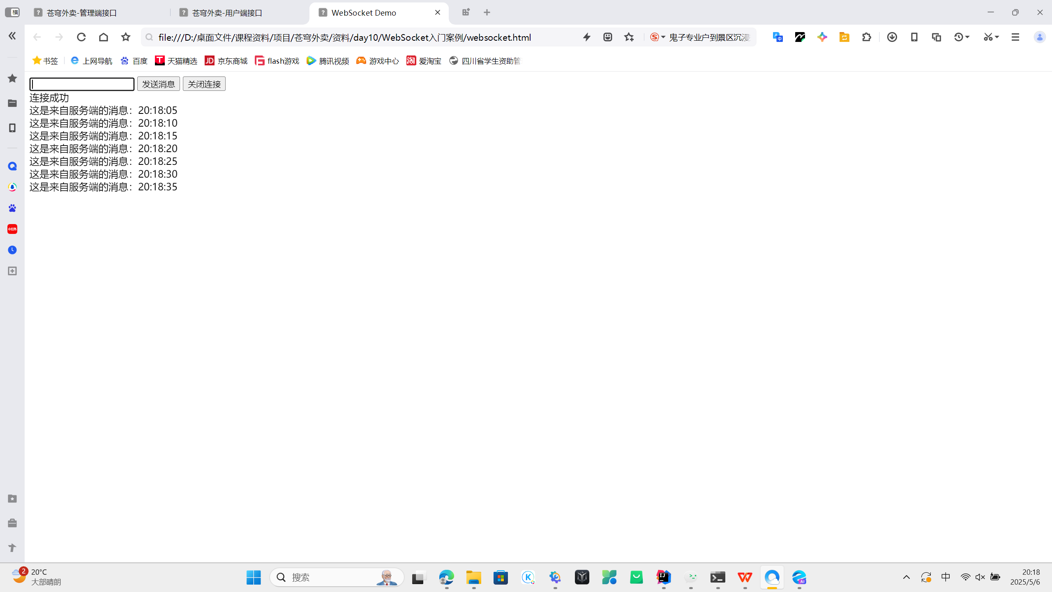Reload the page with the refresh icon
The image size is (1052, 592).
[81, 37]
